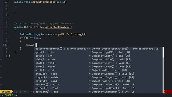Choose the layout() : void completion
This screenshot has height=97, width=172.
(x=98, y=77)
